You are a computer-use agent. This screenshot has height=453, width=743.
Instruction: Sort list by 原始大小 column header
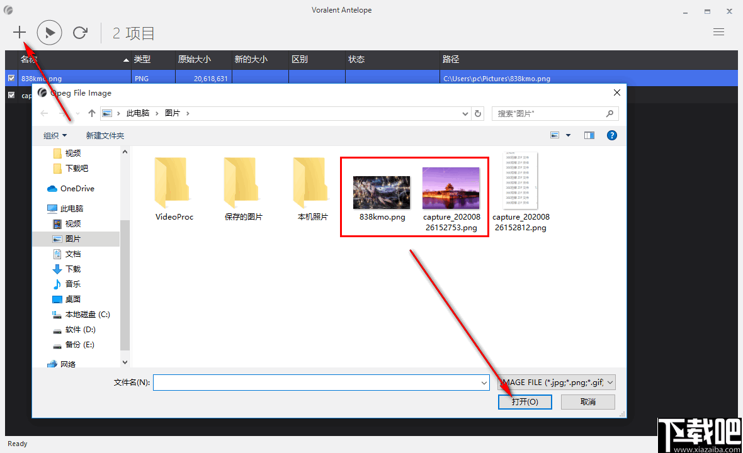click(204, 59)
